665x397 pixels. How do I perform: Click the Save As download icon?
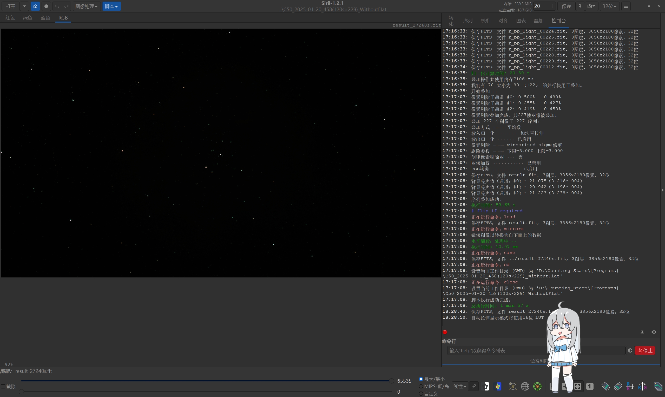point(580,6)
